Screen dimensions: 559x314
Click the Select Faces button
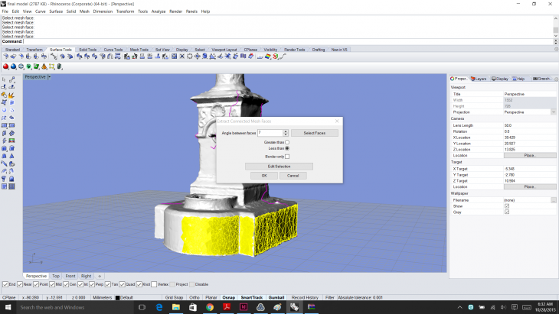pyautogui.click(x=314, y=133)
